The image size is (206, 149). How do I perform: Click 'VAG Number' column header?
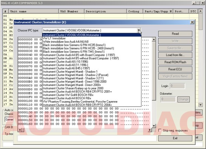point(71,11)
